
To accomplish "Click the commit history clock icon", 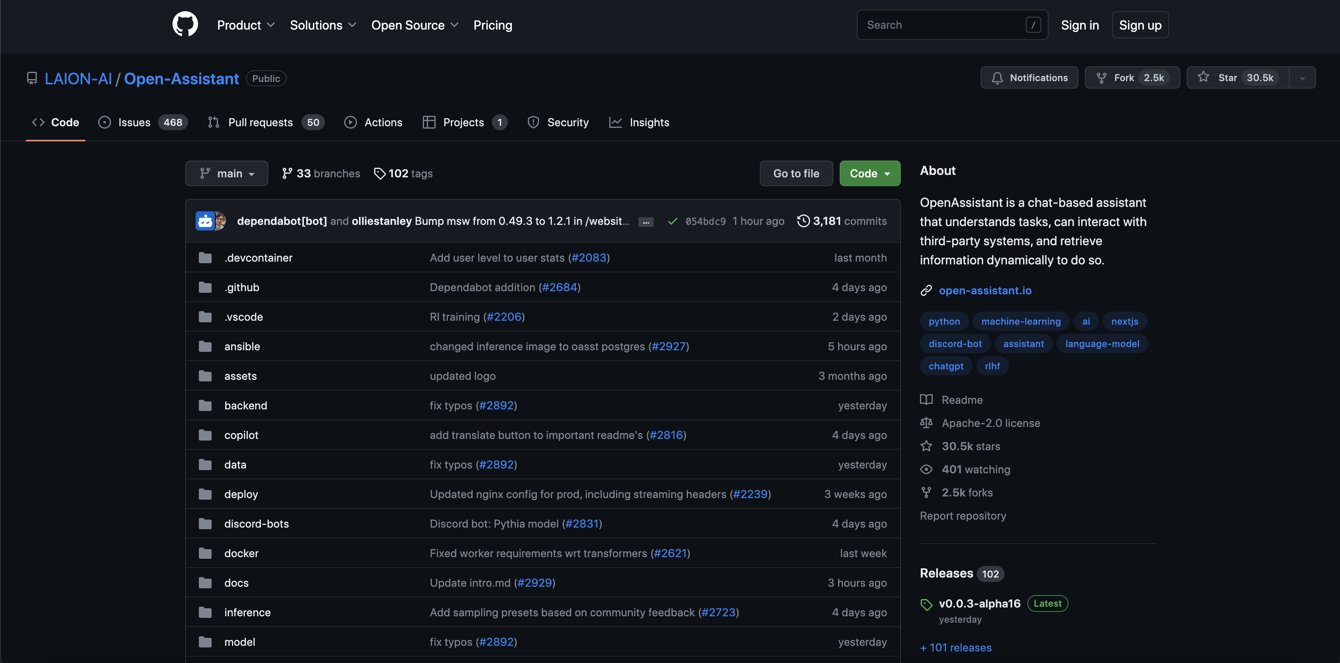I will click(x=803, y=220).
